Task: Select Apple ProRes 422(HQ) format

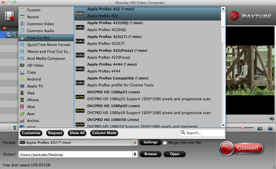Action: [148, 26]
